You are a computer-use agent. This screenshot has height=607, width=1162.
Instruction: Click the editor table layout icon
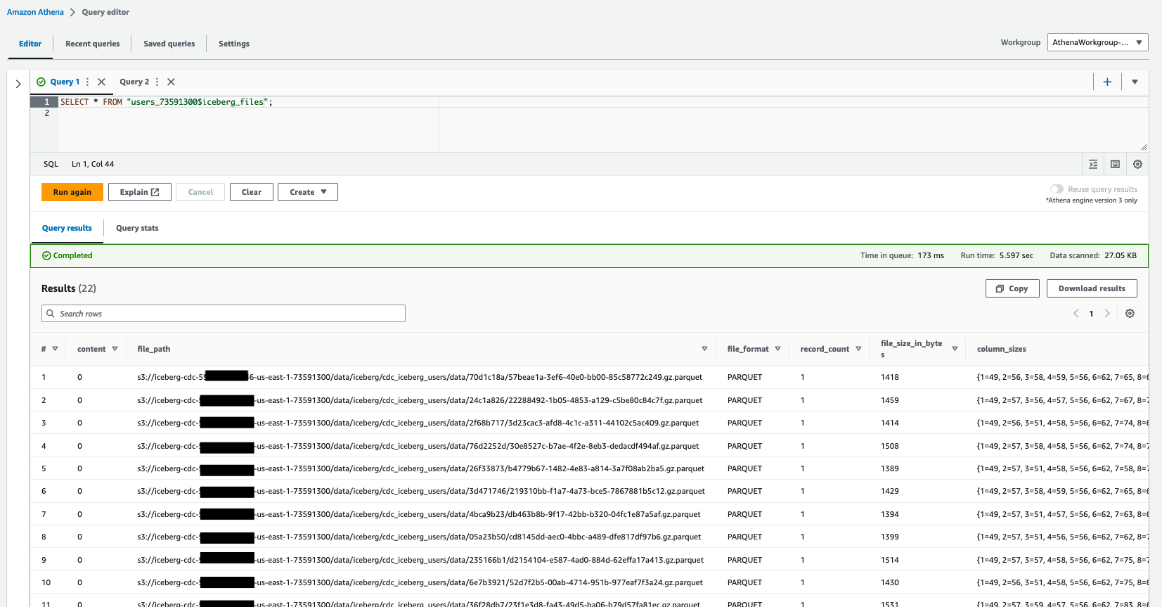tap(1115, 165)
